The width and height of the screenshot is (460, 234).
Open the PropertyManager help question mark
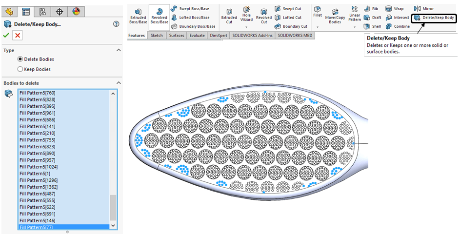[x=116, y=24]
